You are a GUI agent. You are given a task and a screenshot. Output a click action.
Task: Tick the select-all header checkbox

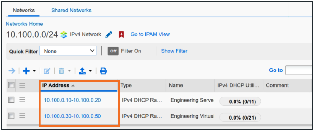tap(12, 85)
